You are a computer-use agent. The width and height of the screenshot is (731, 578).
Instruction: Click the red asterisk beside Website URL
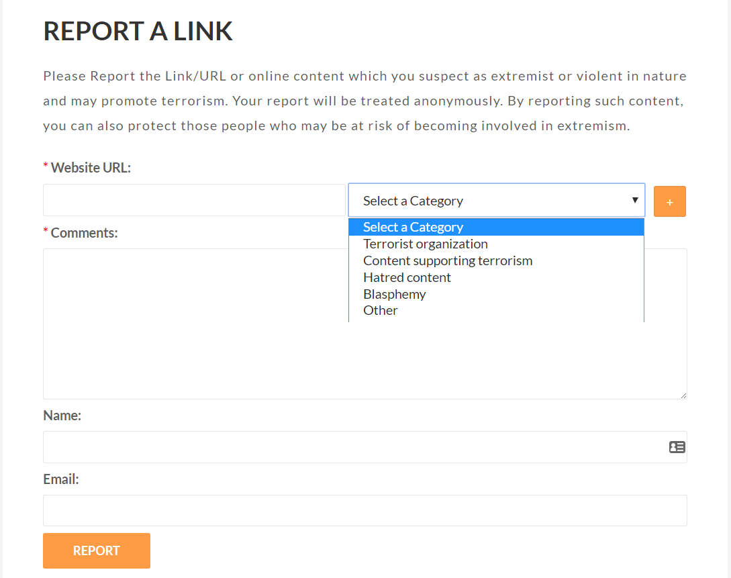tap(46, 164)
